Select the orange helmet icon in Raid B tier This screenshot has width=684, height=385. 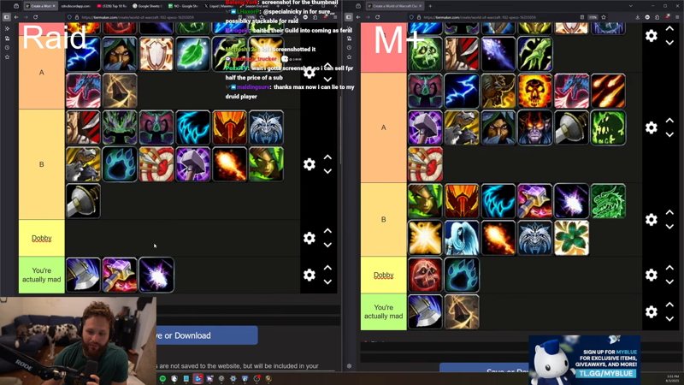pos(229,127)
